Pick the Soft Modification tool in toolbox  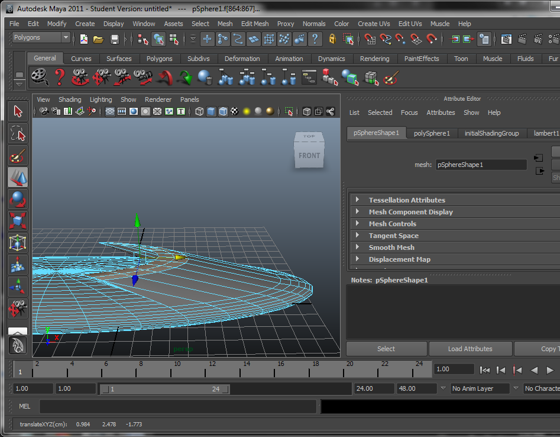[18, 265]
